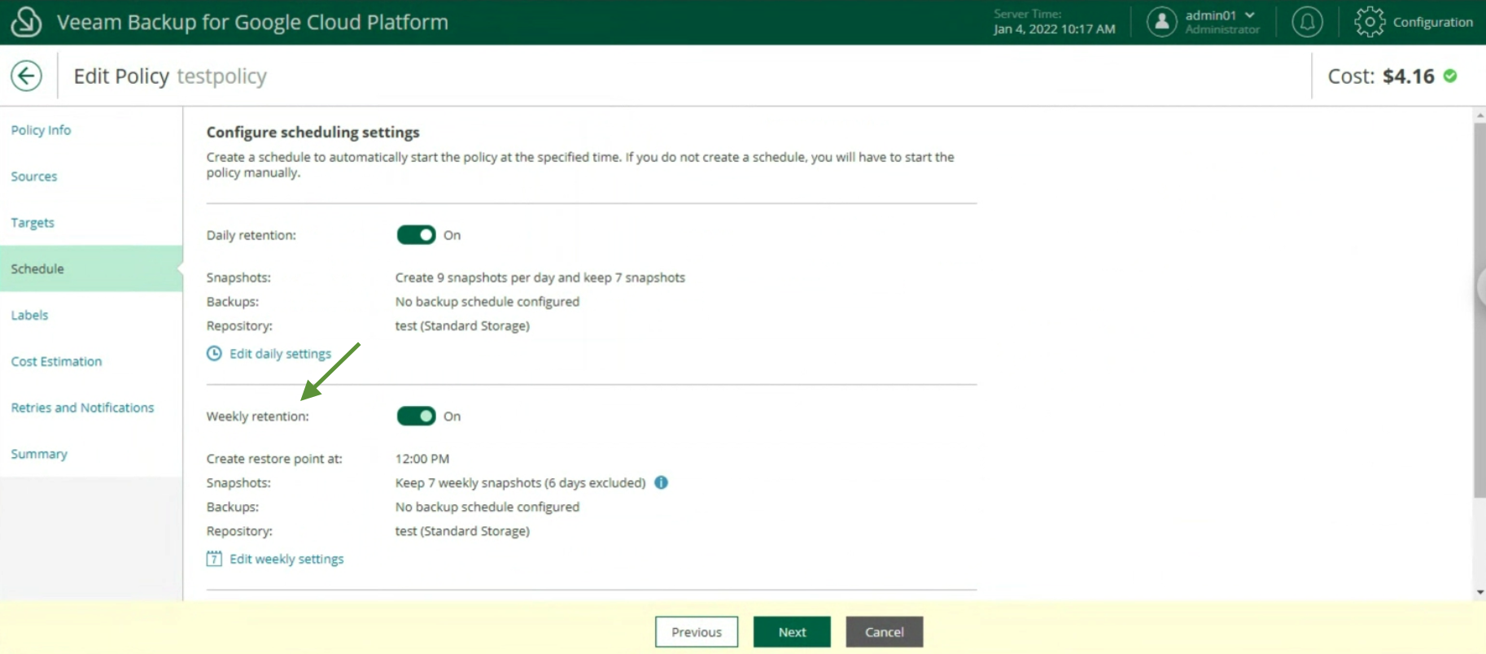The width and height of the screenshot is (1486, 654).
Task: Cancel the policy editing
Action: click(885, 632)
